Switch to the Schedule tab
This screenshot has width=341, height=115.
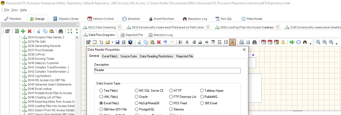[x=131, y=19]
